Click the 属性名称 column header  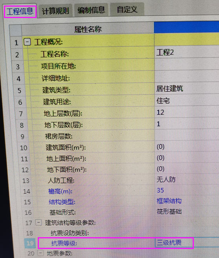click(x=88, y=29)
